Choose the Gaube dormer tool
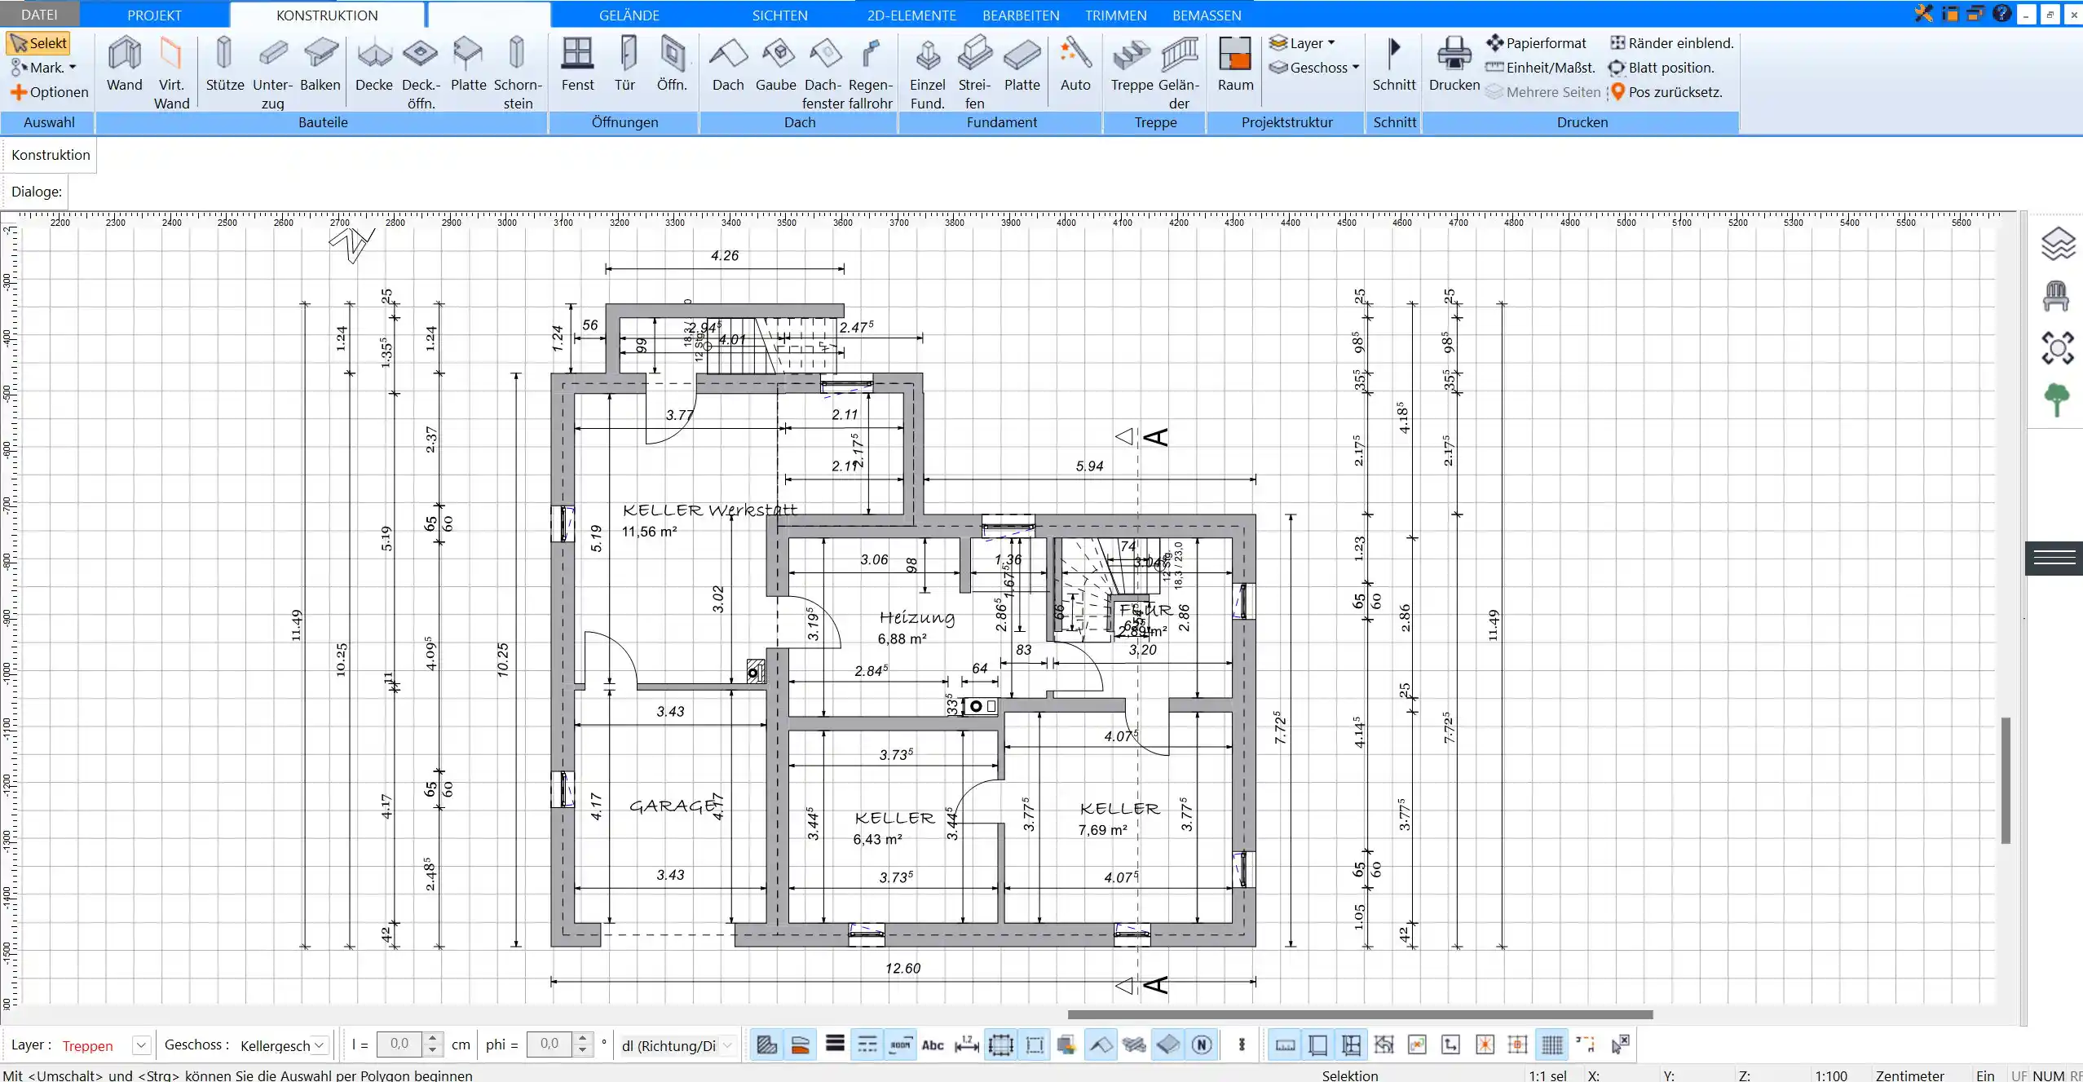 click(776, 64)
